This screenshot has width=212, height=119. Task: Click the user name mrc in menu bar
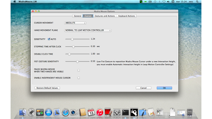coord(191,2)
